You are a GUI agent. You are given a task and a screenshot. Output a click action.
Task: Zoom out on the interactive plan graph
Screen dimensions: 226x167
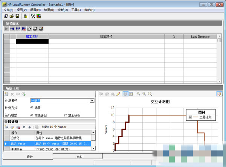[x=144, y=94]
